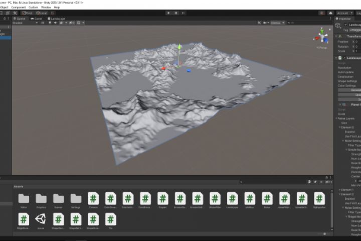The width and height of the screenshot is (361, 241).
Task: Advance one frame with the Step button
Action: coord(183,13)
